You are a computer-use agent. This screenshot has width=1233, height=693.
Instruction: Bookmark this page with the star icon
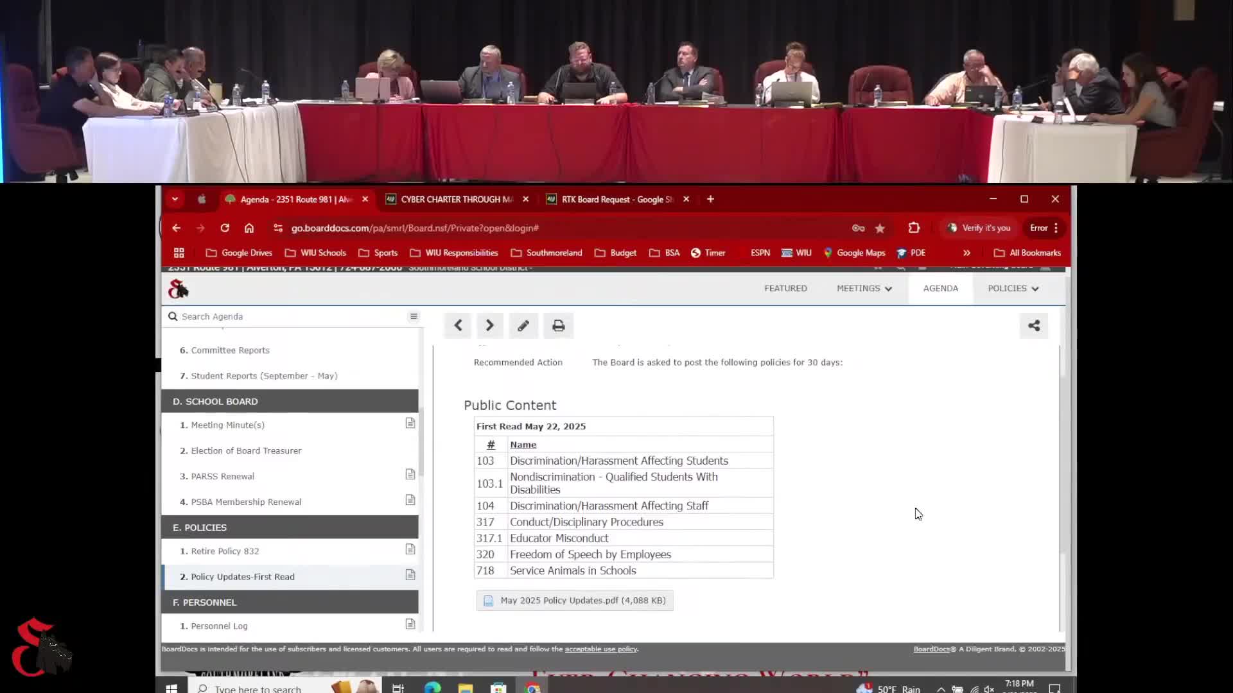[x=880, y=228]
